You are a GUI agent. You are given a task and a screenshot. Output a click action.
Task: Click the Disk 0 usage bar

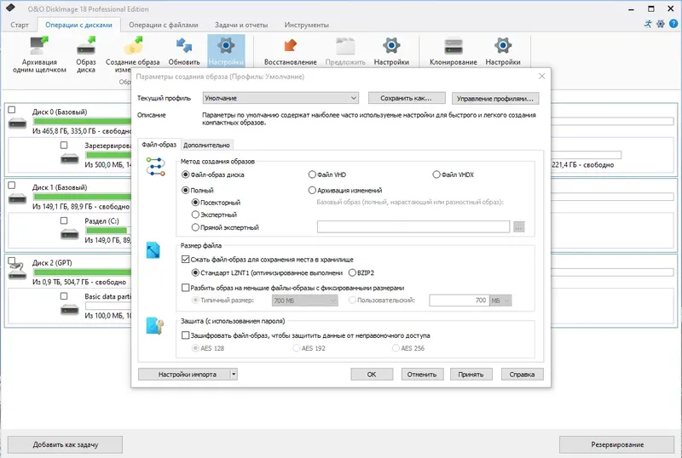point(82,121)
